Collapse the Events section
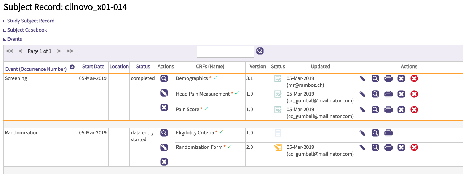Image resolution: width=466 pixels, height=177 pixels. click(x=14, y=39)
